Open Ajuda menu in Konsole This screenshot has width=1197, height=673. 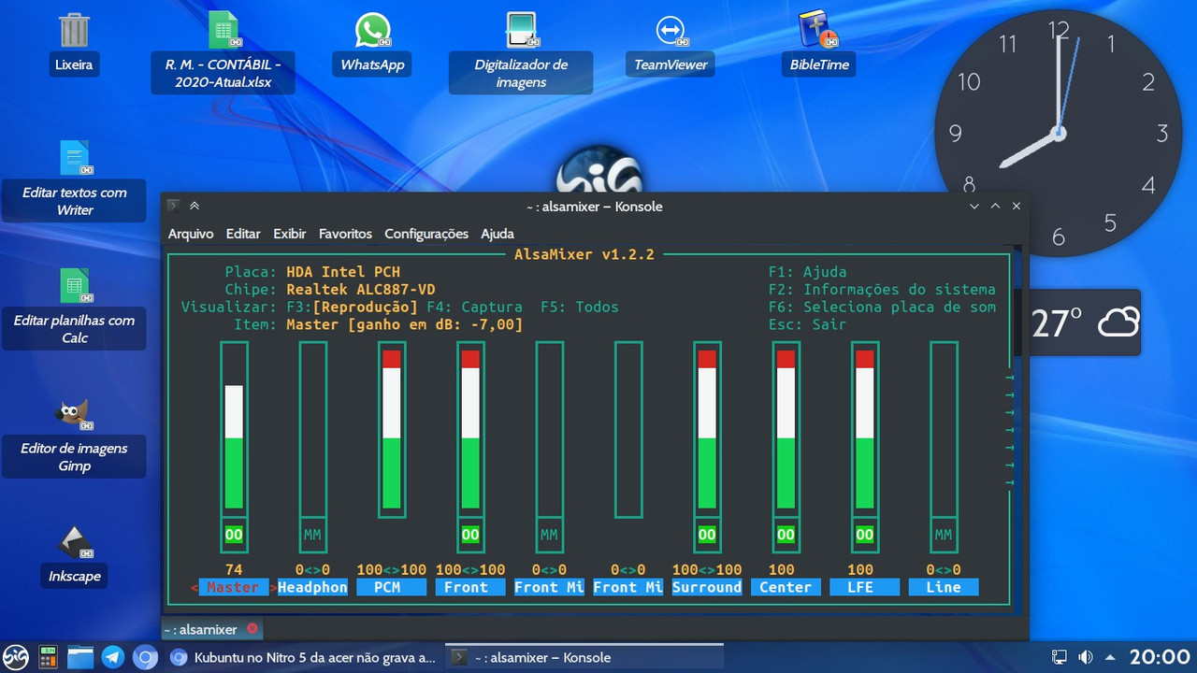click(x=498, y=234)
